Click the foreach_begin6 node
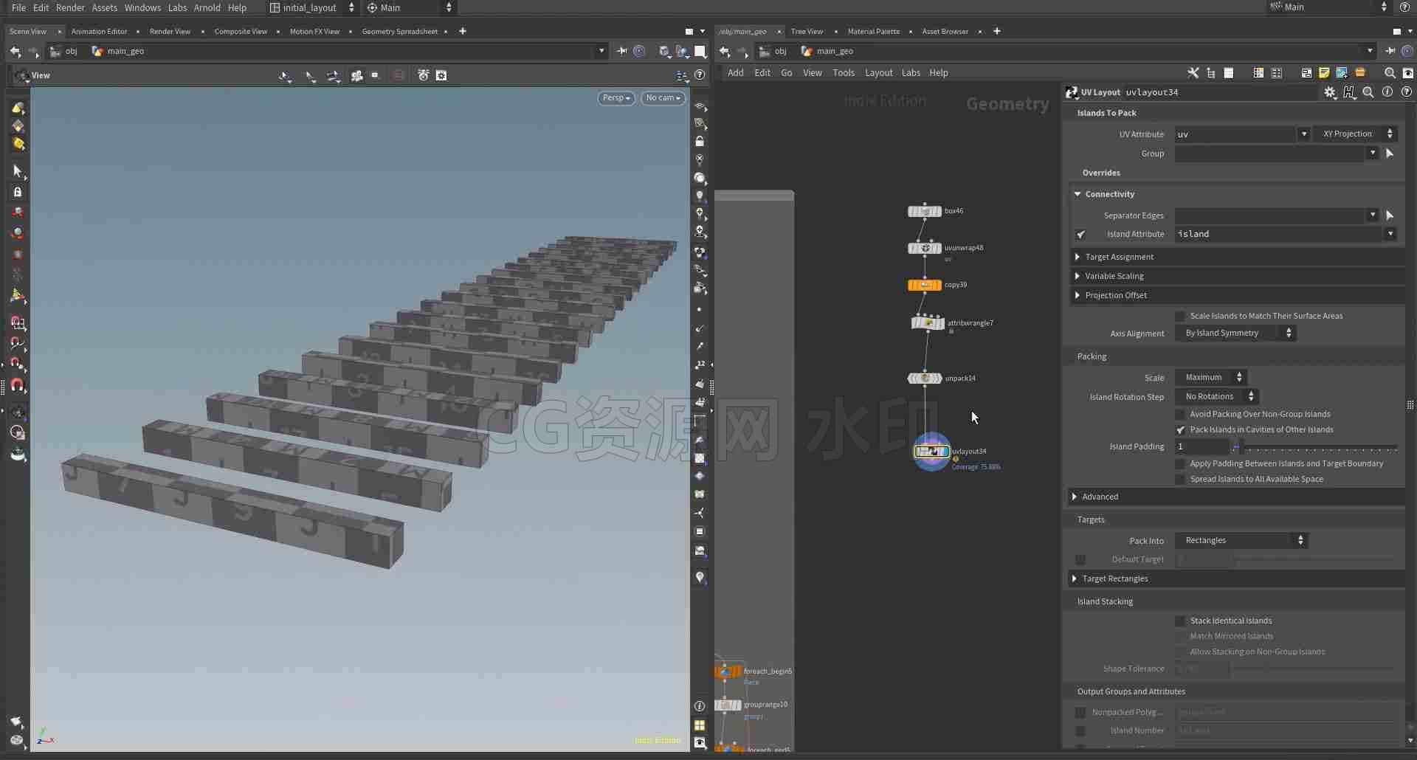 pyautogui.click(x=728, y=671)
